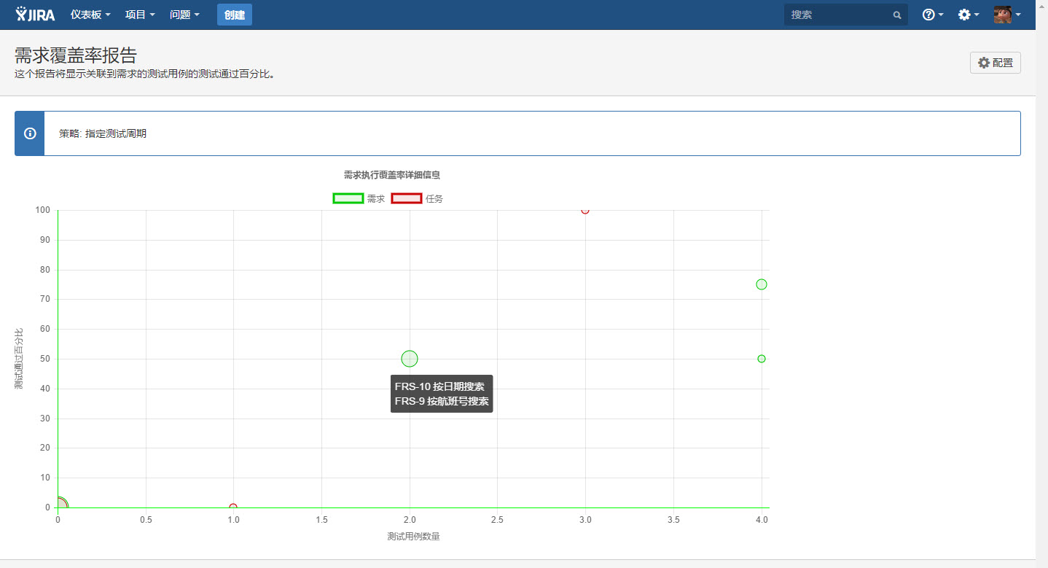Expand the 问题 dropdown menu
Image resolution: width=1048 pixels, height=568 pixels.
[184, 15]
